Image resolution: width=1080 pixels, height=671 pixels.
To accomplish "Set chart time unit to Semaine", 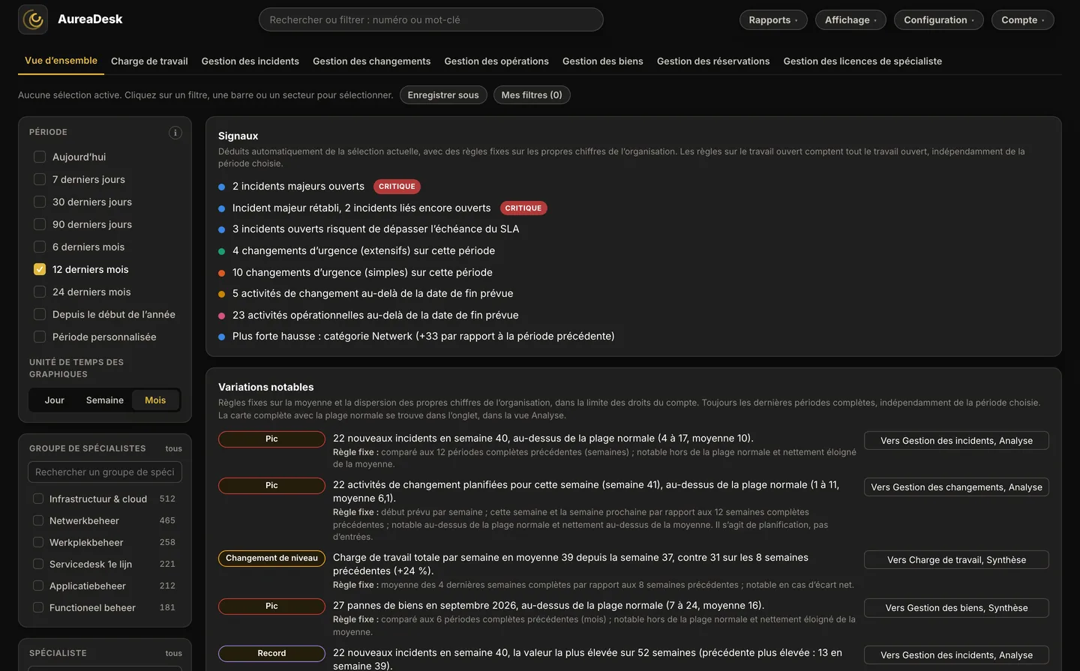I will point(105,400).
